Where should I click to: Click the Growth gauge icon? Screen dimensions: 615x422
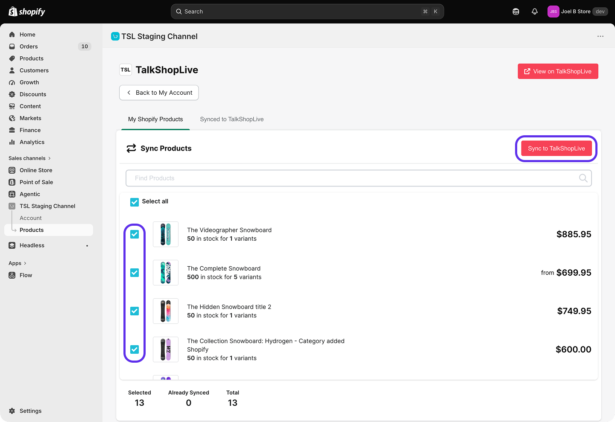point(12,82)
